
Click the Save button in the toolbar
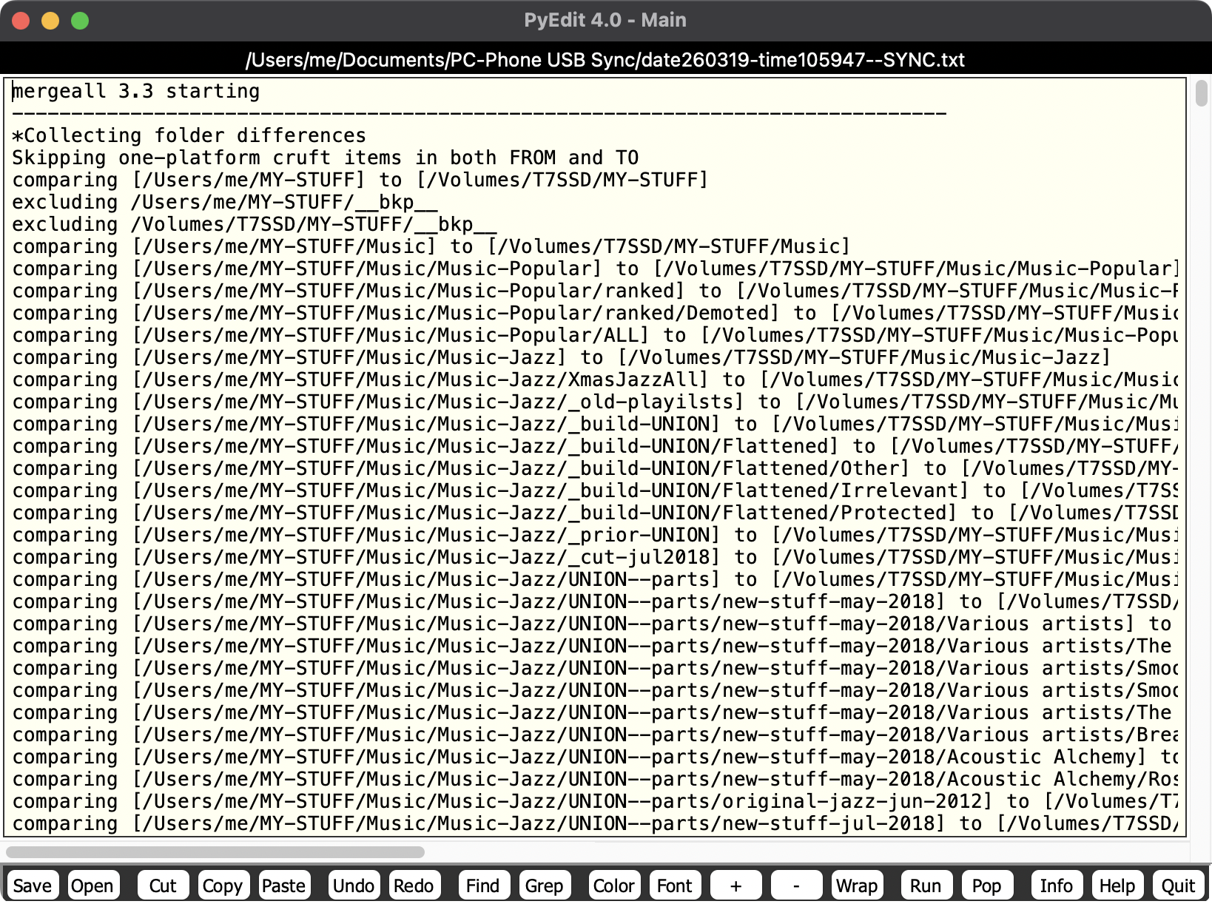[33, 886]
